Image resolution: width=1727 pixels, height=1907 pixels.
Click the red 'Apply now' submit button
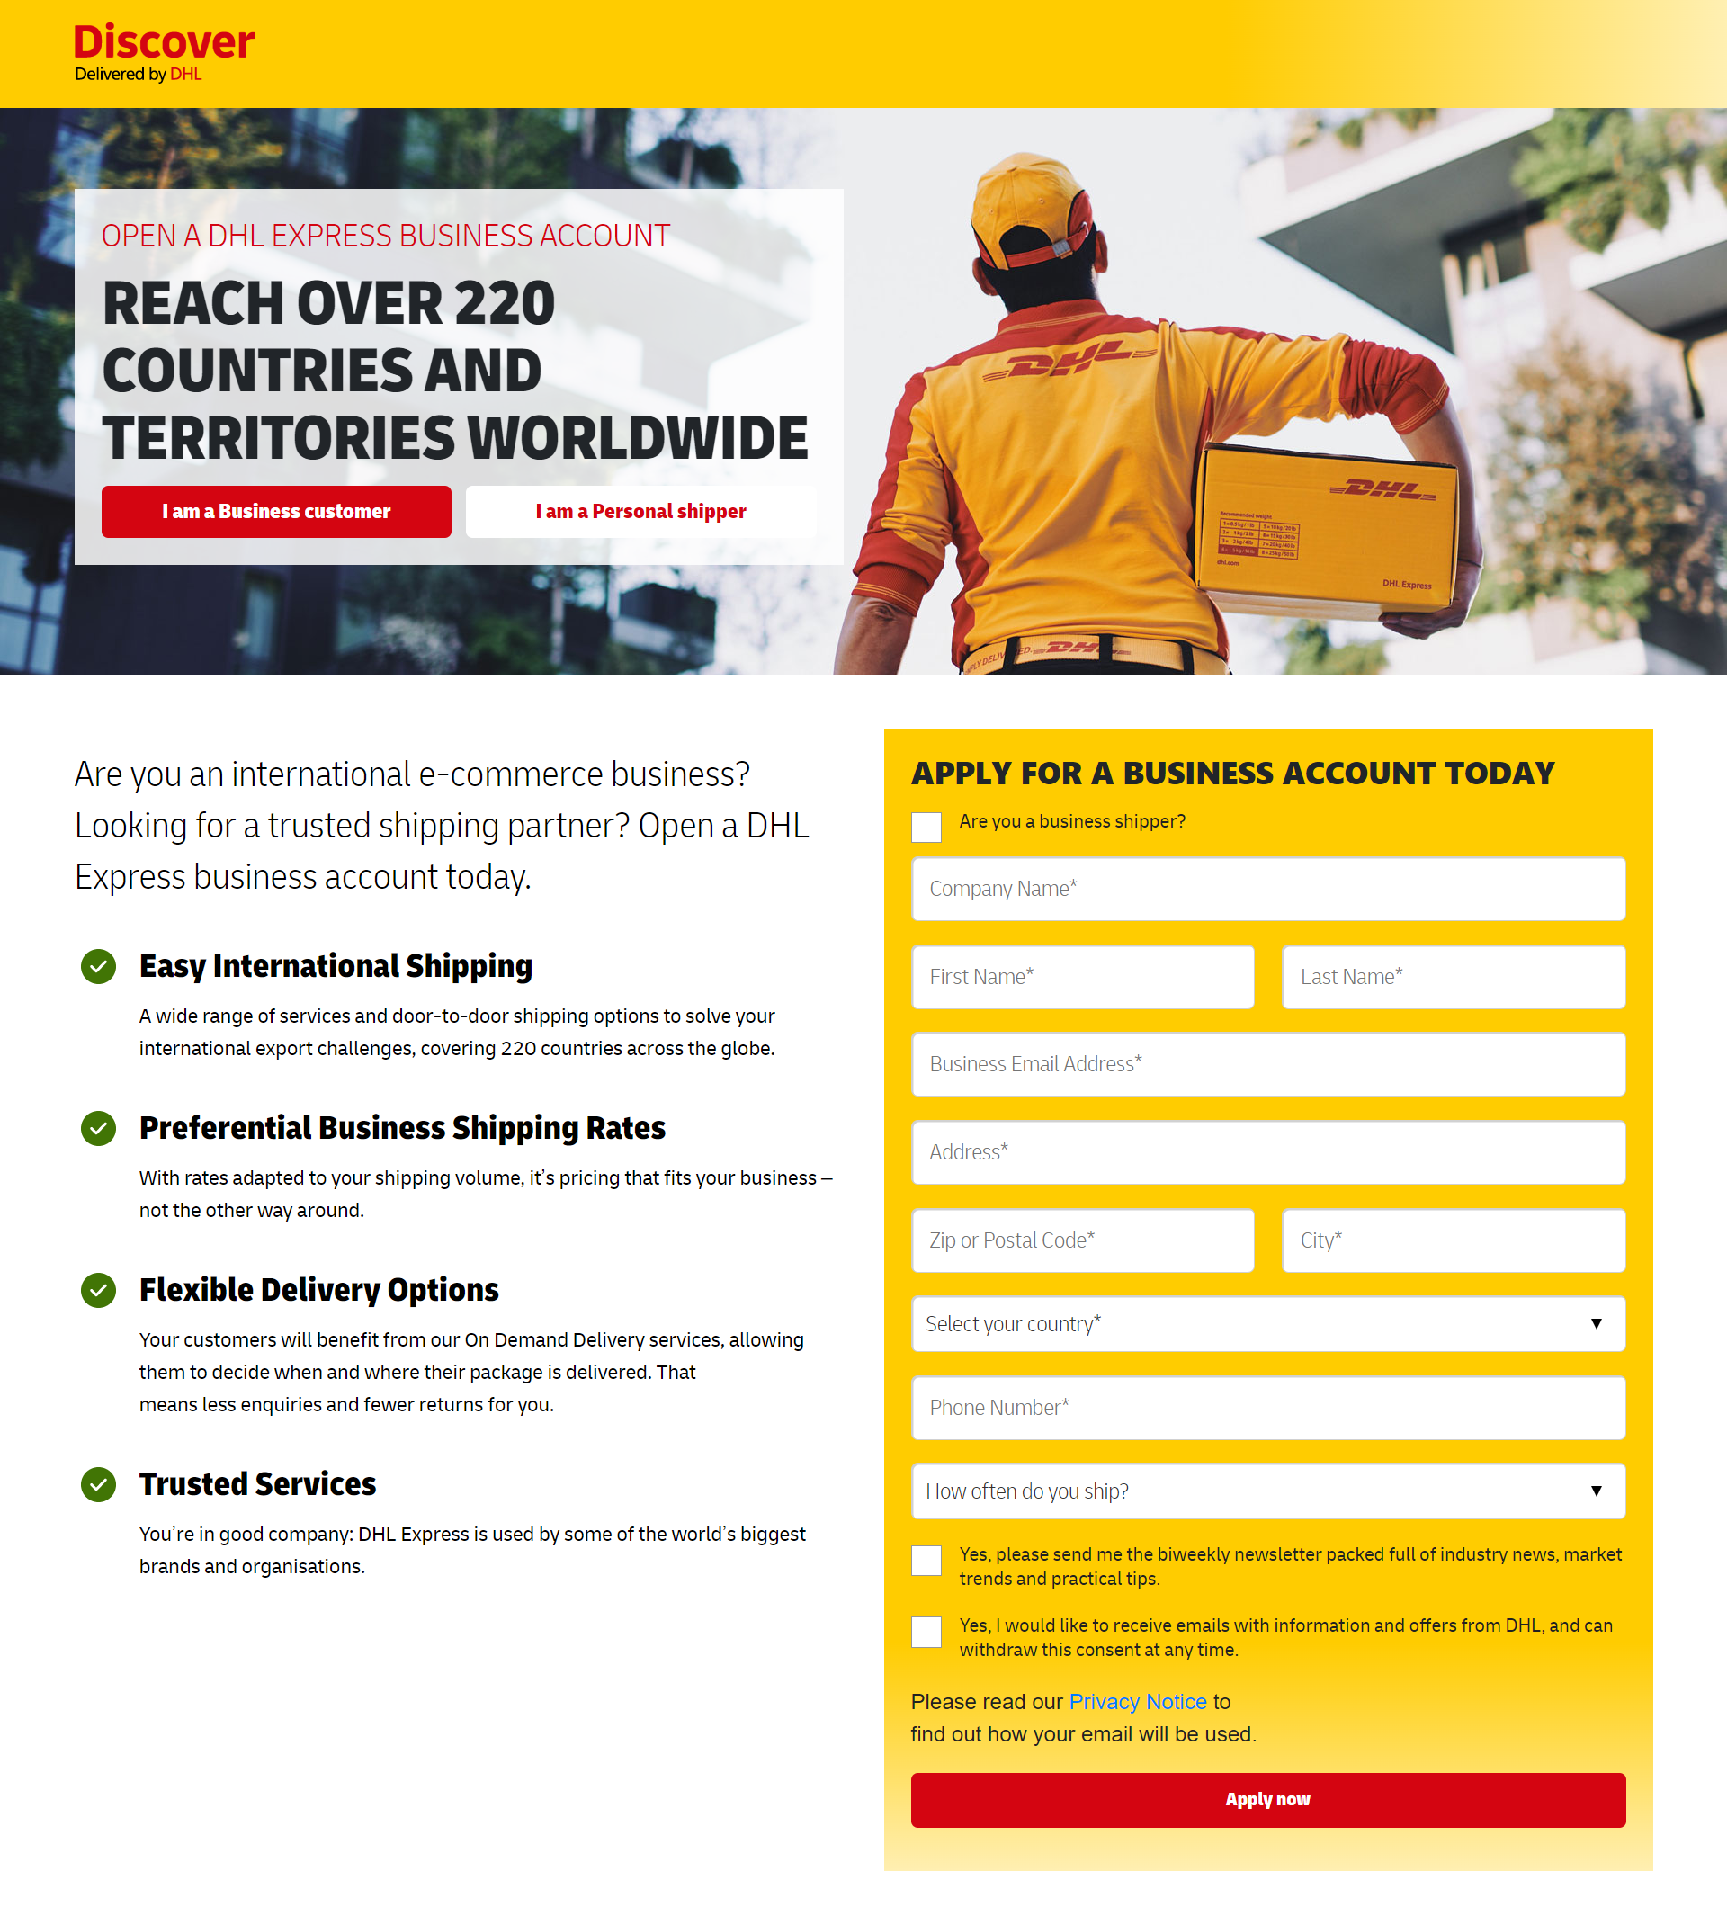(1267, 1797)
